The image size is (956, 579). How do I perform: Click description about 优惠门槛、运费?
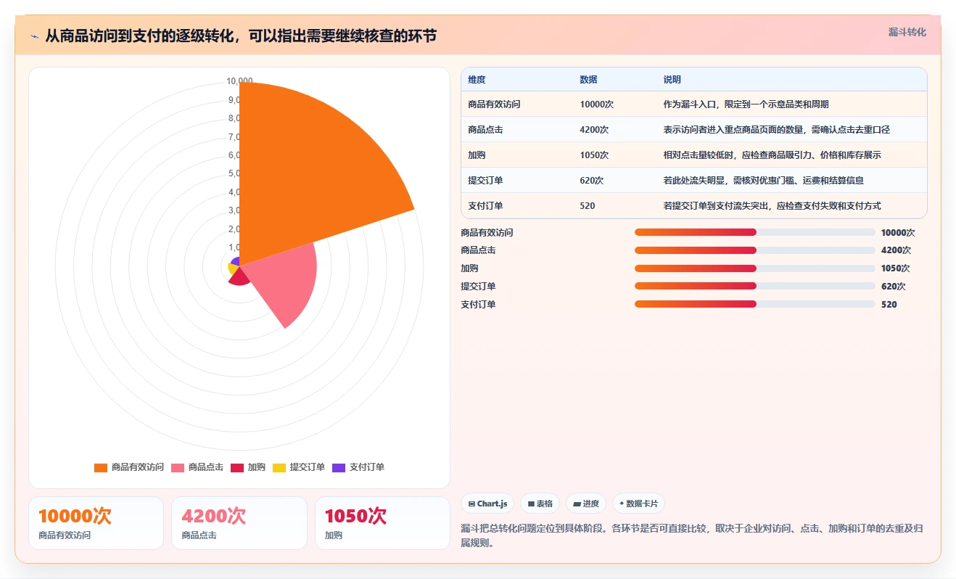[x=763, y=181]
